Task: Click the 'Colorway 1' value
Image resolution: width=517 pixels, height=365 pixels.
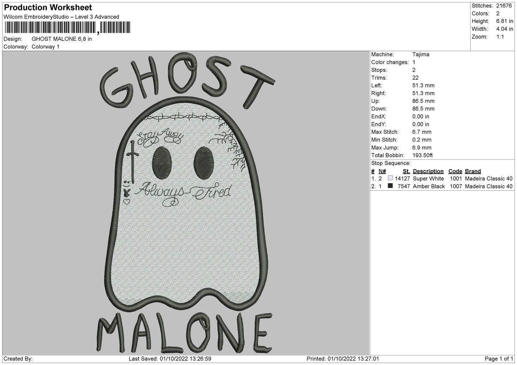Action: [x=46, y=47]
